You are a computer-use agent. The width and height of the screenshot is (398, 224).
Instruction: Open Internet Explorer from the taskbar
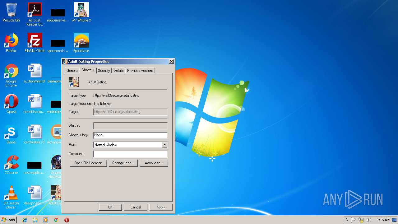pos(25,220)
